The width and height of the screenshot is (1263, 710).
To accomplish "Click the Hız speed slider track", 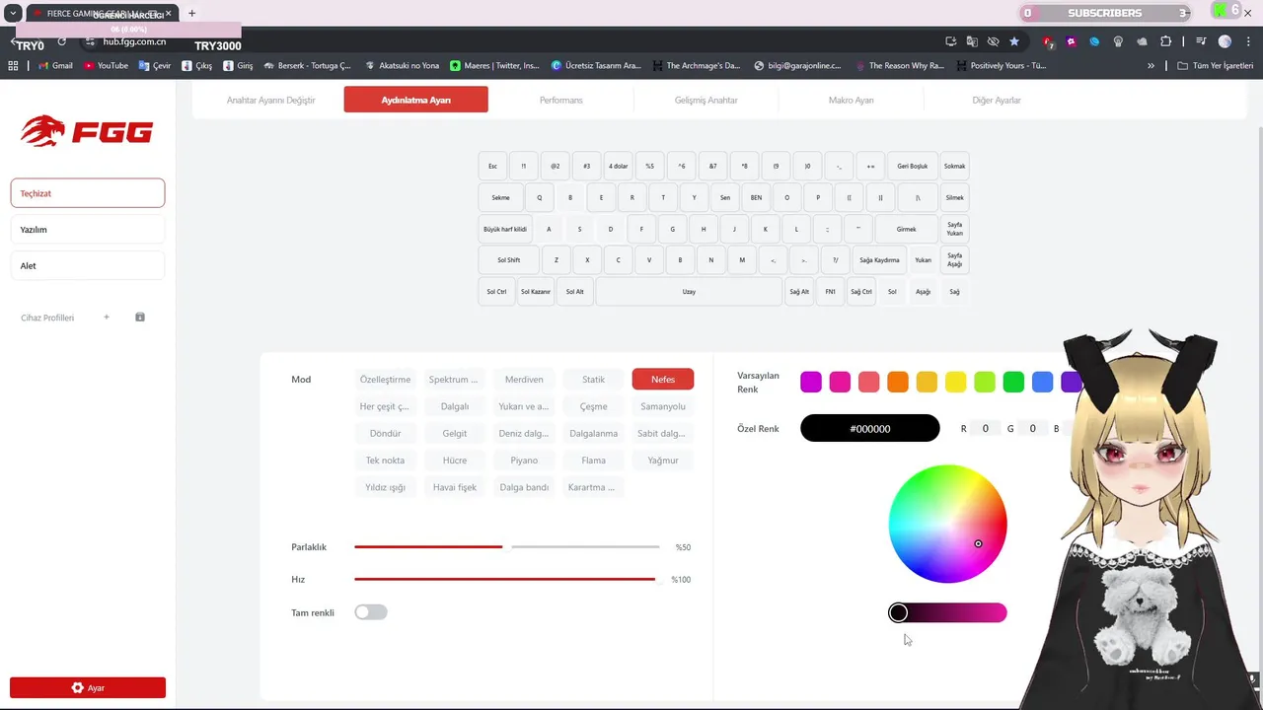I will pyautogui.click(x=507, y=579).
